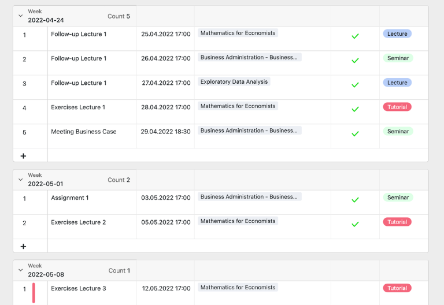Toggle checkmark for Meeting Business Case row

pos(355,134)
